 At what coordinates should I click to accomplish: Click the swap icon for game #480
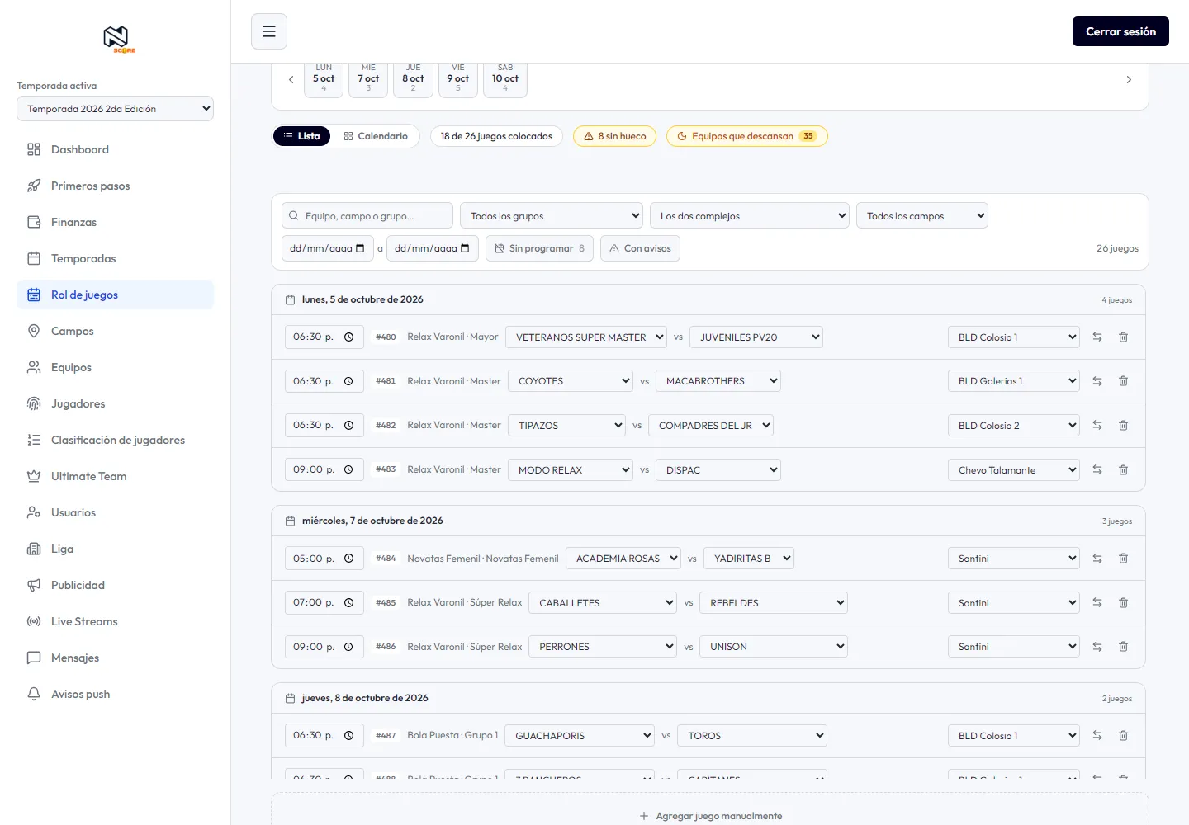pos(1097,337)
